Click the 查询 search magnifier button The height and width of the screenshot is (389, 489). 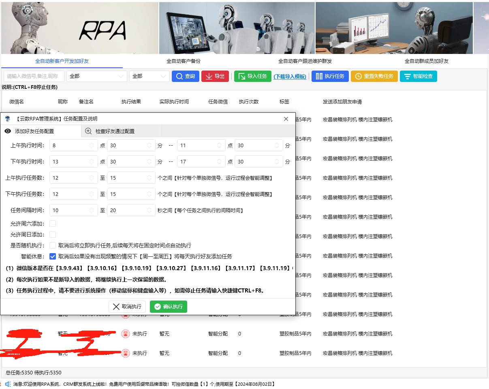[179, 76]
